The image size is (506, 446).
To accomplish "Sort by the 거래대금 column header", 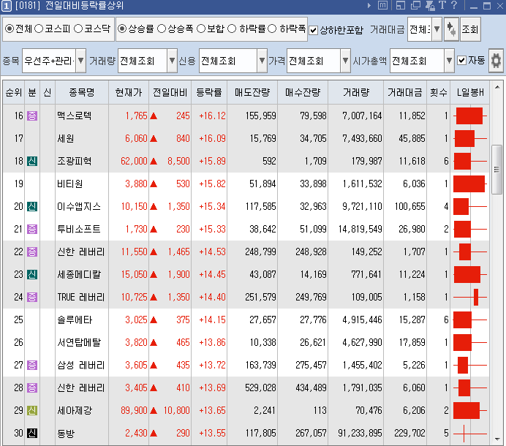I will (405, 93).
